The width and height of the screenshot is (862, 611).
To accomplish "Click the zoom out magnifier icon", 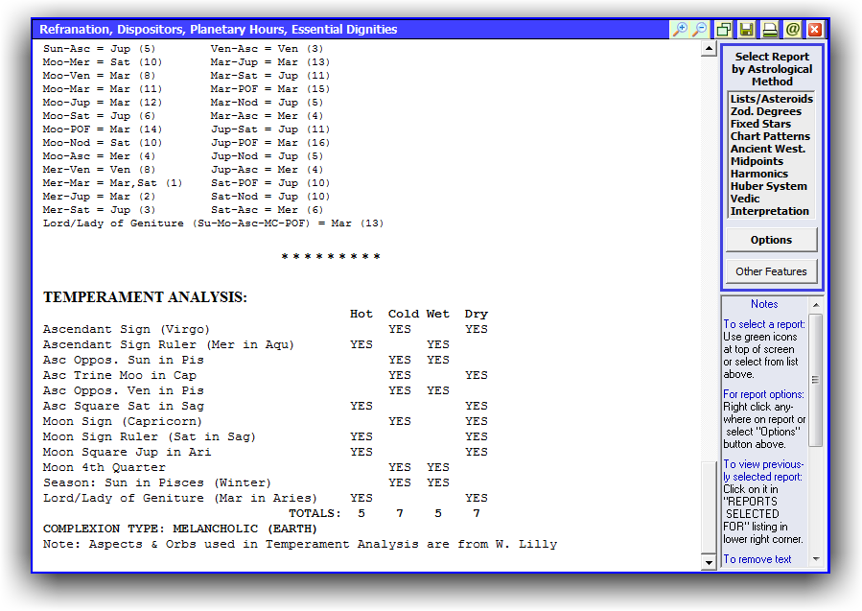I will [700, 30].
